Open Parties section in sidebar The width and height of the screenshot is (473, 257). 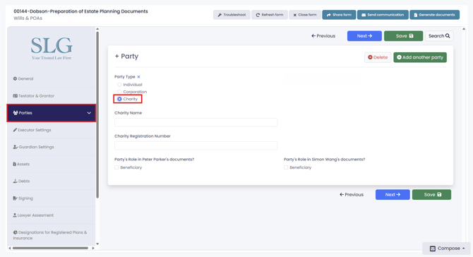52,113
